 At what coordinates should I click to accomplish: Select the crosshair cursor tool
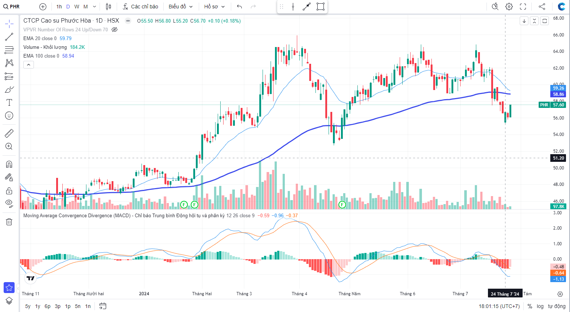pyautogui.click(x=9, y=24)
